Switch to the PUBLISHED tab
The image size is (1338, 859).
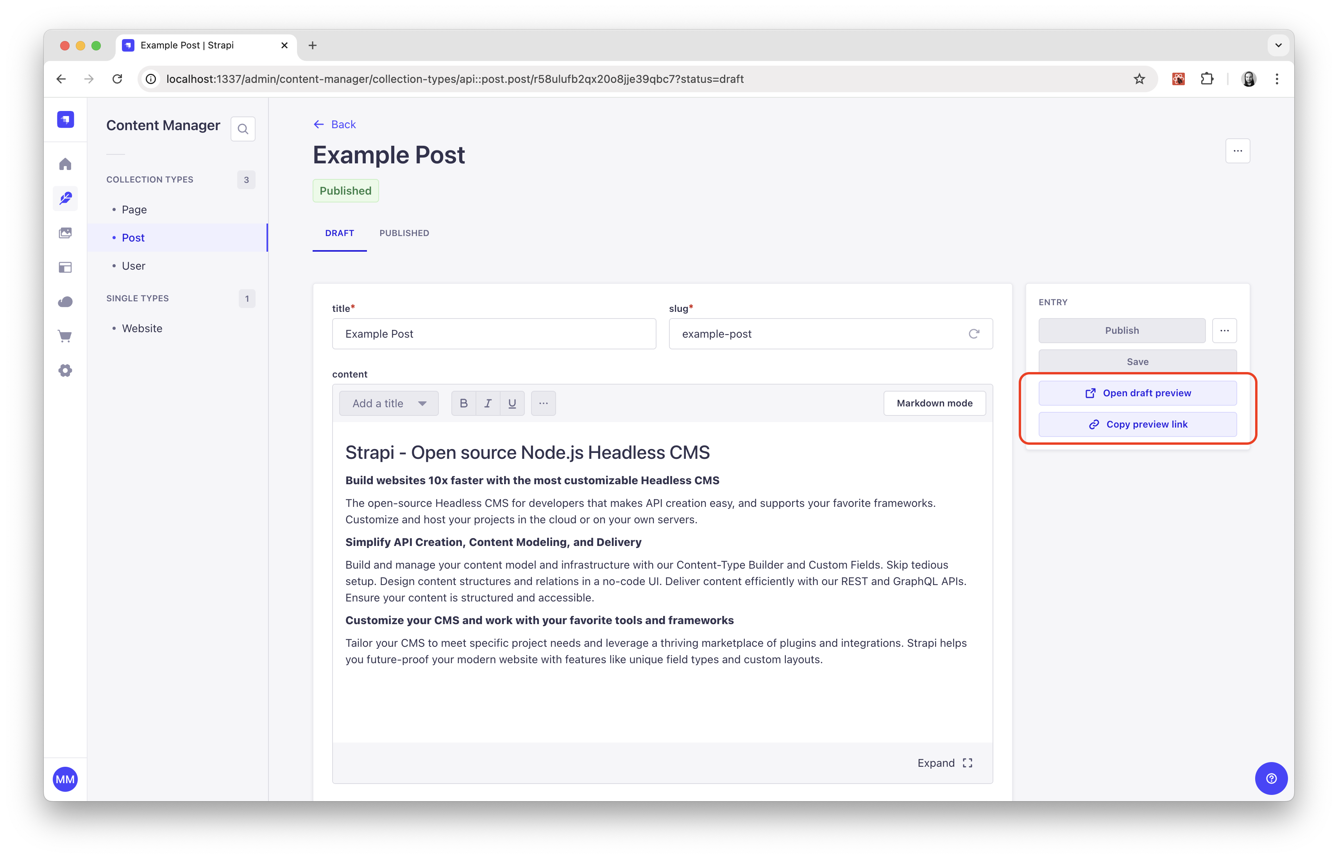pos(404,233)
